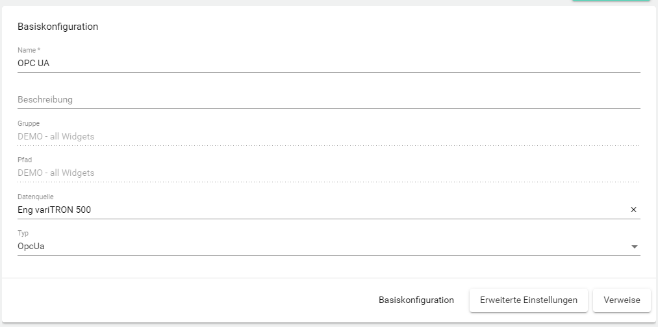This screenshot has height=327, width=658.
Task: Focus the empty Beschreibung input field
Action: click(325, 100)
